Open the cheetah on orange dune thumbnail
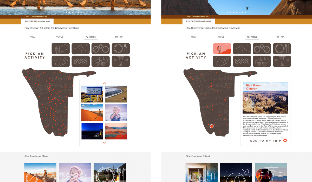 click(x=92, y=113)
